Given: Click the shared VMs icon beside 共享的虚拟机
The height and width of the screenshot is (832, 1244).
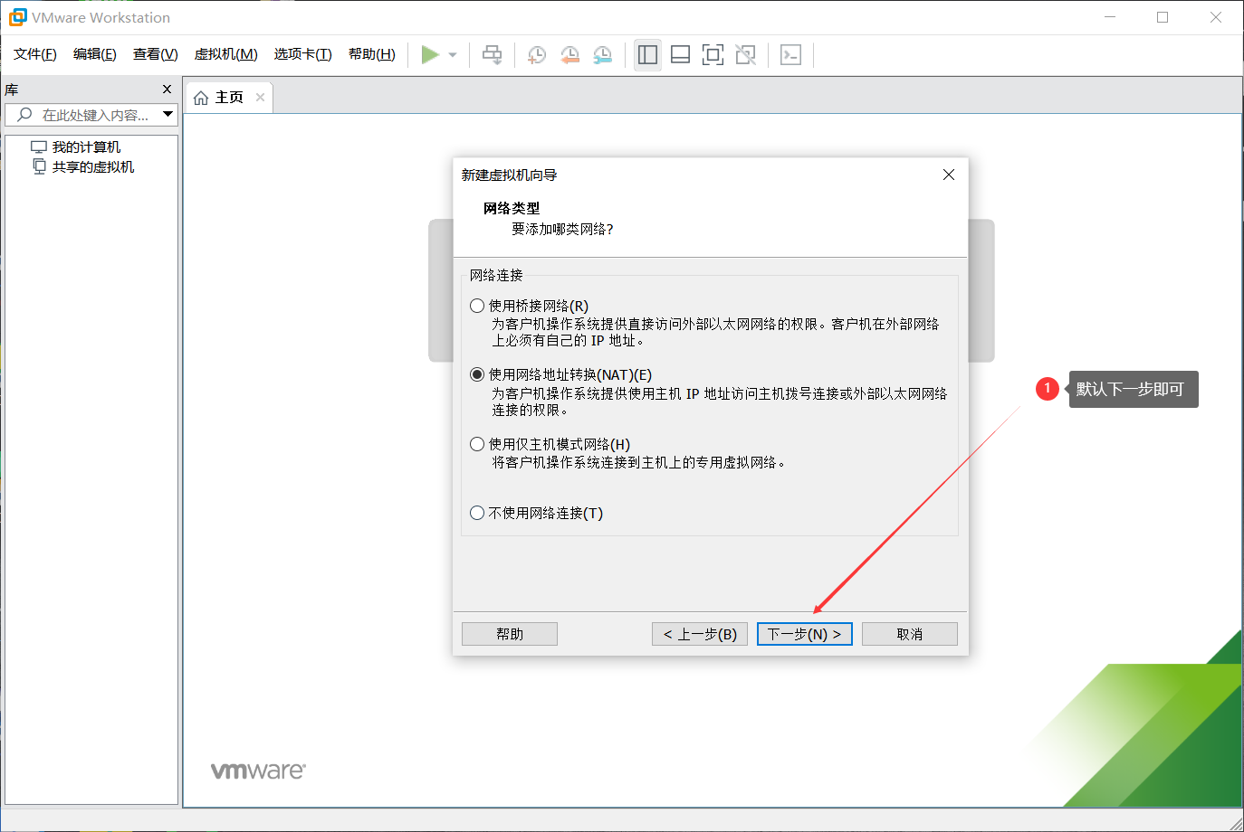Looking at the screenshot, I should tap(39, 166).
